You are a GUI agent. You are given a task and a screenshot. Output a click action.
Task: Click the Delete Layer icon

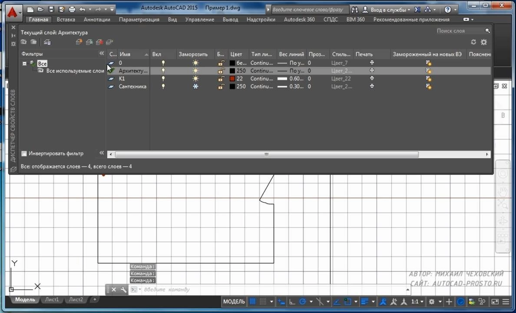click(99, 42)
